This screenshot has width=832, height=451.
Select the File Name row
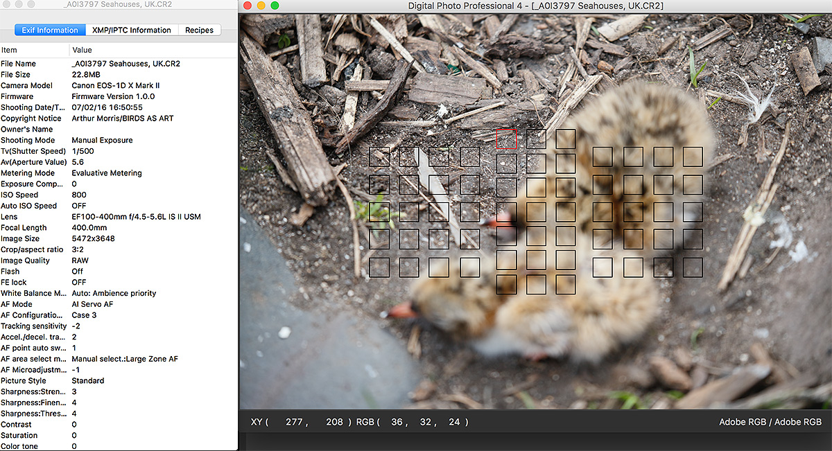(119, 64)
